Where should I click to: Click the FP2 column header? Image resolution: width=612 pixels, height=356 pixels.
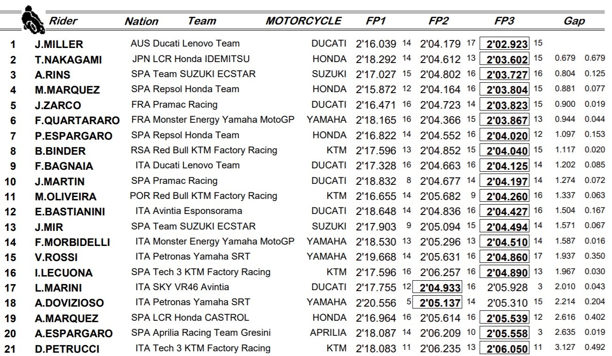pos(439,21)
